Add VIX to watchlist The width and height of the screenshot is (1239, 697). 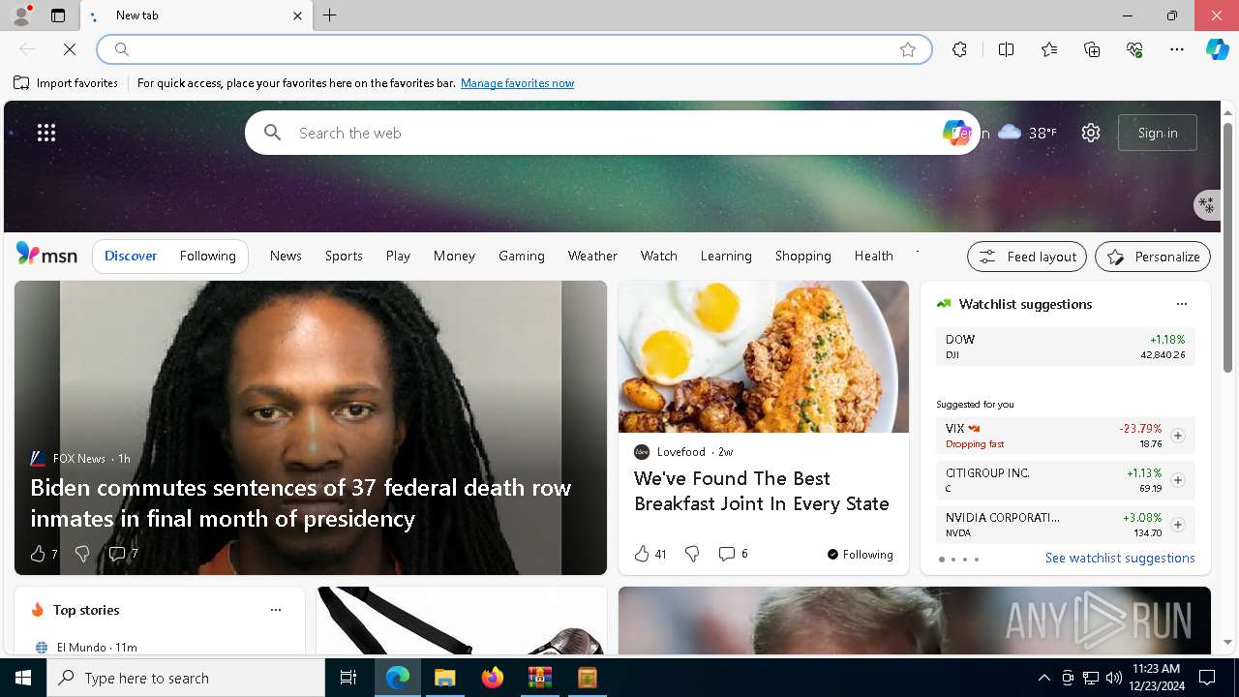tap(1177, 436)
